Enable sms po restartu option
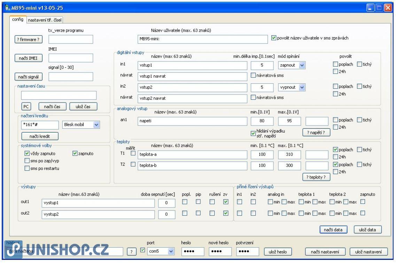Screen dimensions: 396x263 coord(27,168)
